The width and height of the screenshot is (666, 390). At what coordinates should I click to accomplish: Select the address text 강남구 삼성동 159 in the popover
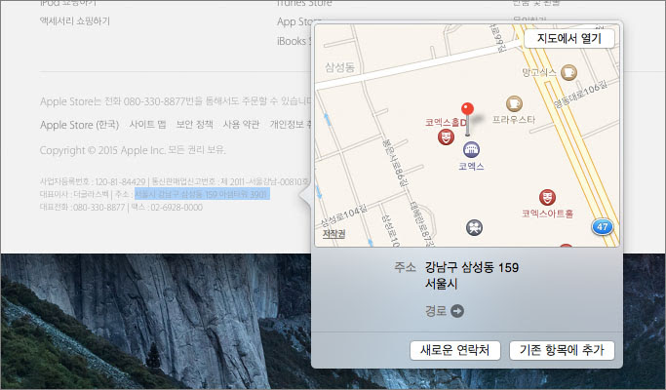tap(472, 268)
